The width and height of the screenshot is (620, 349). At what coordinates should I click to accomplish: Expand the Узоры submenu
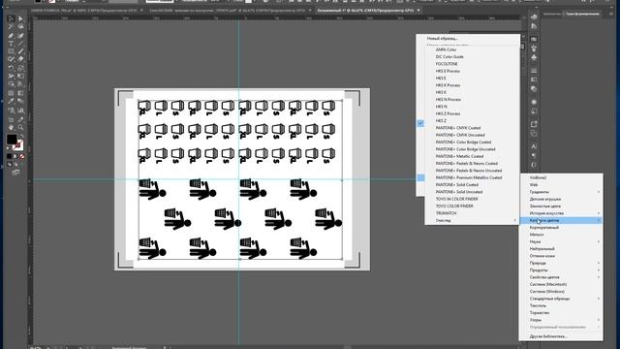561,320
